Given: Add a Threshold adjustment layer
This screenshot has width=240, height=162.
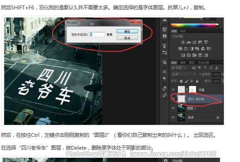Looking at the screenshot, I should tap(194, 55).
